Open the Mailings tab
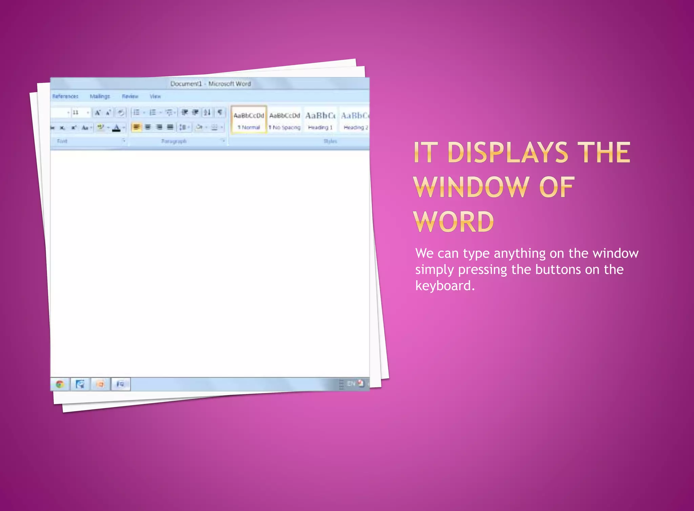The height and width of the screenshot is (511, 694). (x=100, y=96)
